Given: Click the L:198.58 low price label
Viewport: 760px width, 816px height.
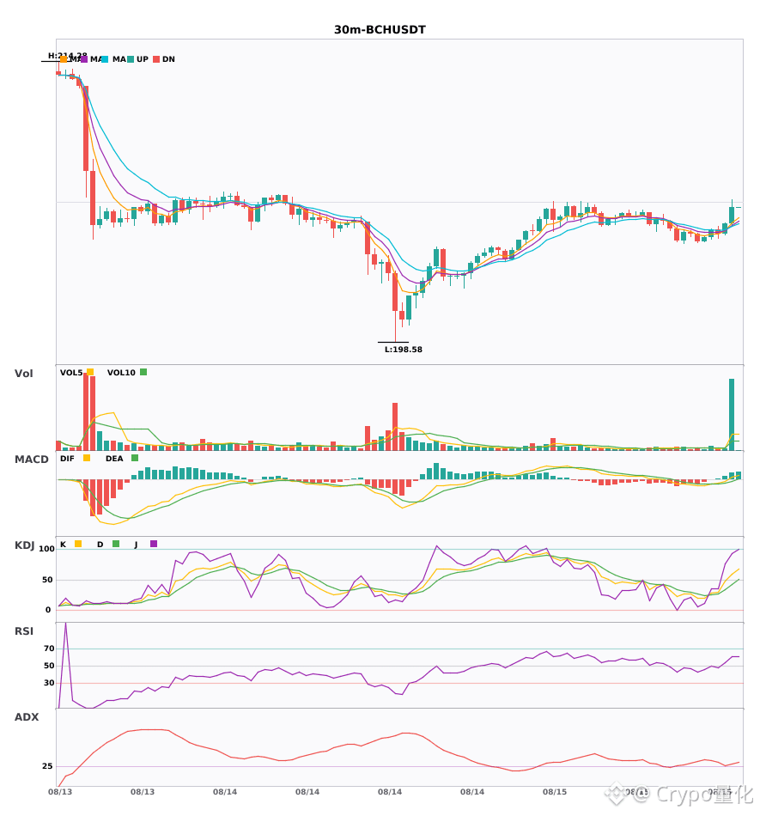Looking at the screenshot, I should pyautogui.click(x=403, y=350).
